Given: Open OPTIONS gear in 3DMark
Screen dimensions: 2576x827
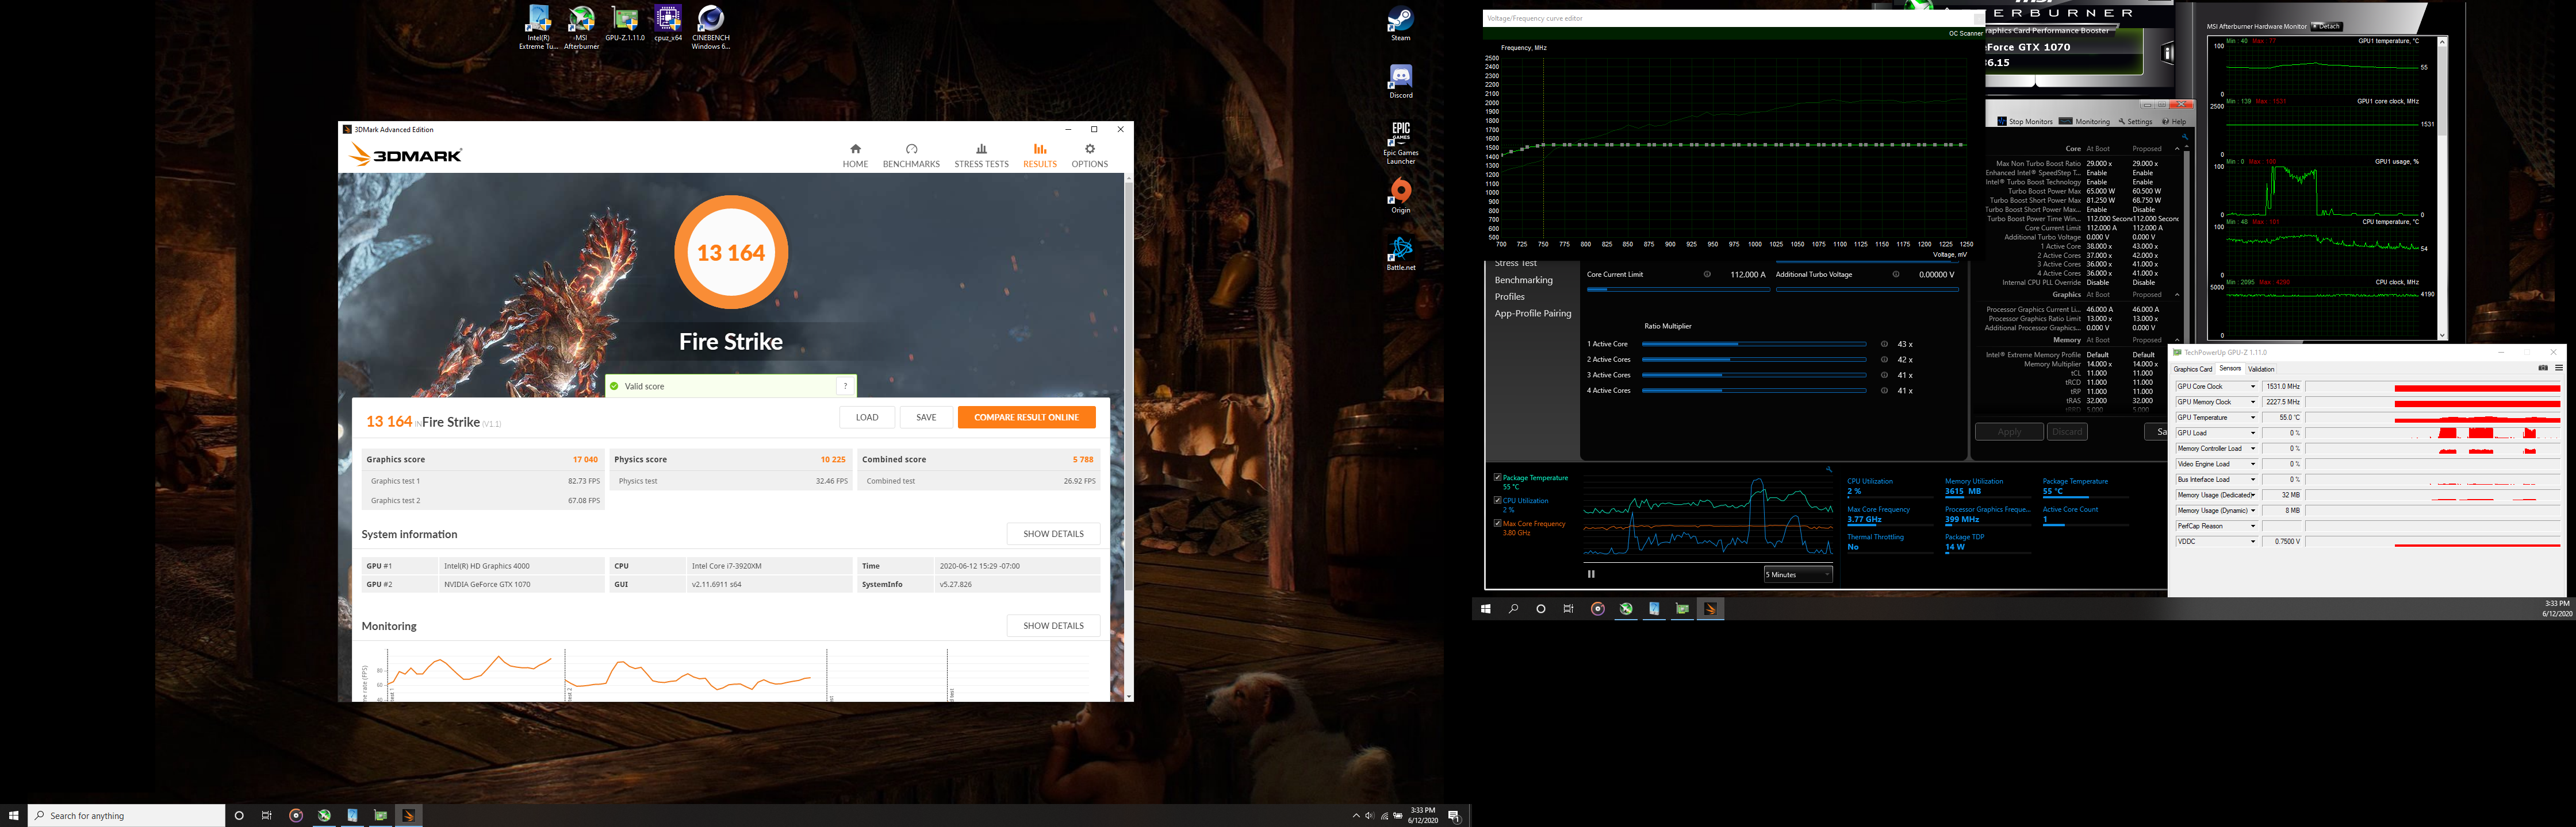Looking at the screenshot, I should click(x=1089, y=155).
